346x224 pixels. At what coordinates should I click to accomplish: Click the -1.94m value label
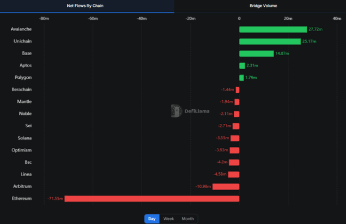226,102
